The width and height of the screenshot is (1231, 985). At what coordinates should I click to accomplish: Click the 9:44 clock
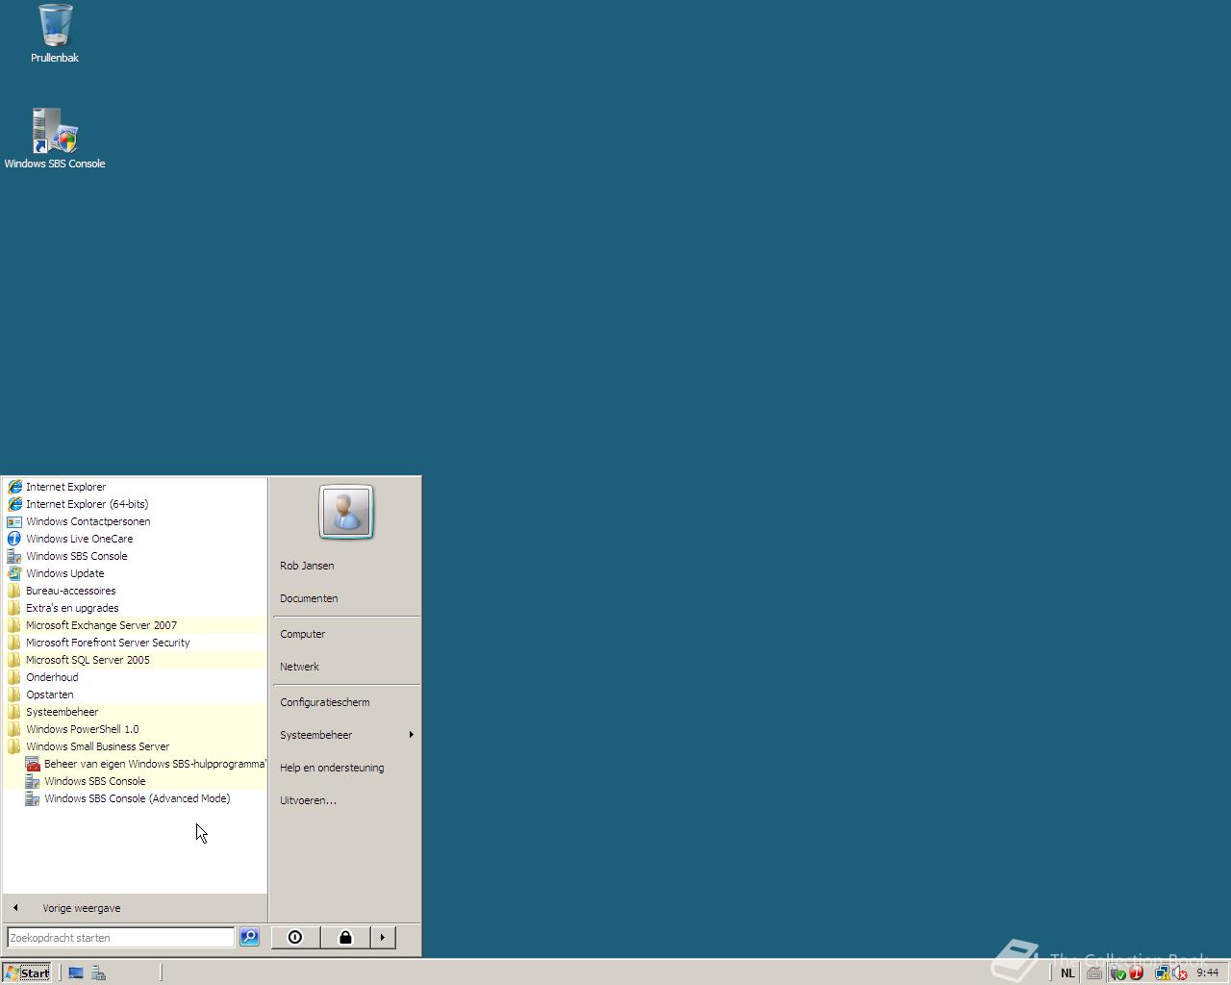click(x=1208, y=972)
